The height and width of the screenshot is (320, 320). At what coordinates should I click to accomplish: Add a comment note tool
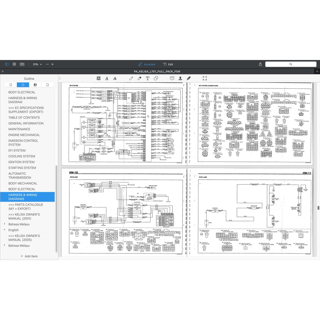172,78
